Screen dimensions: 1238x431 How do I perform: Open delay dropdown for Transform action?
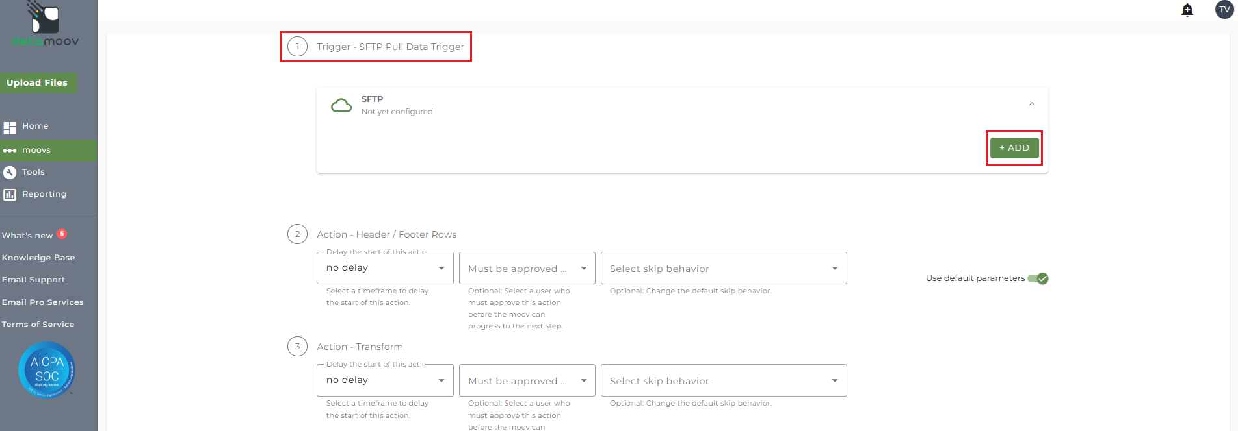385,380
